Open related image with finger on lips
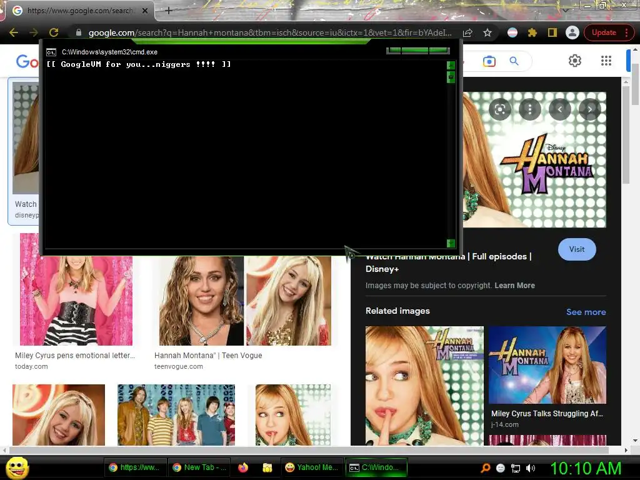 pyautogui.click(x=424, y=385)
